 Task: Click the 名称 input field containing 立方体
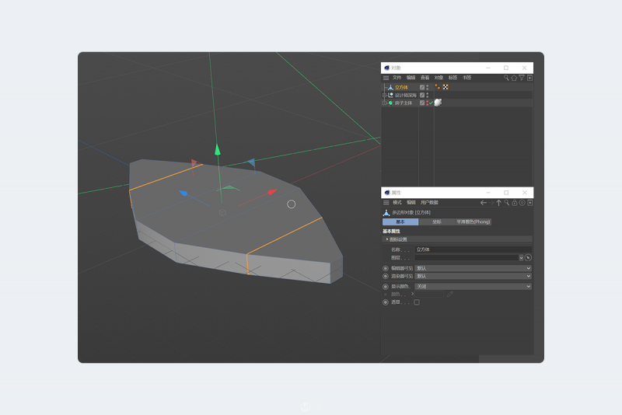click(473, 249)
